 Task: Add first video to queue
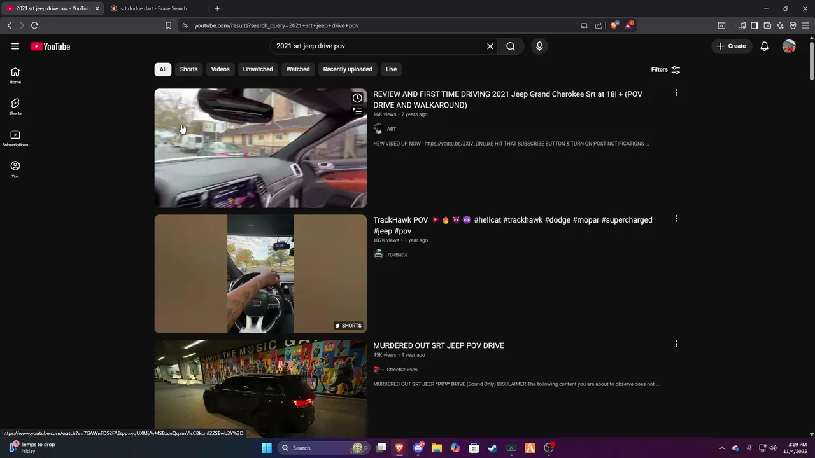click(357, 111)
